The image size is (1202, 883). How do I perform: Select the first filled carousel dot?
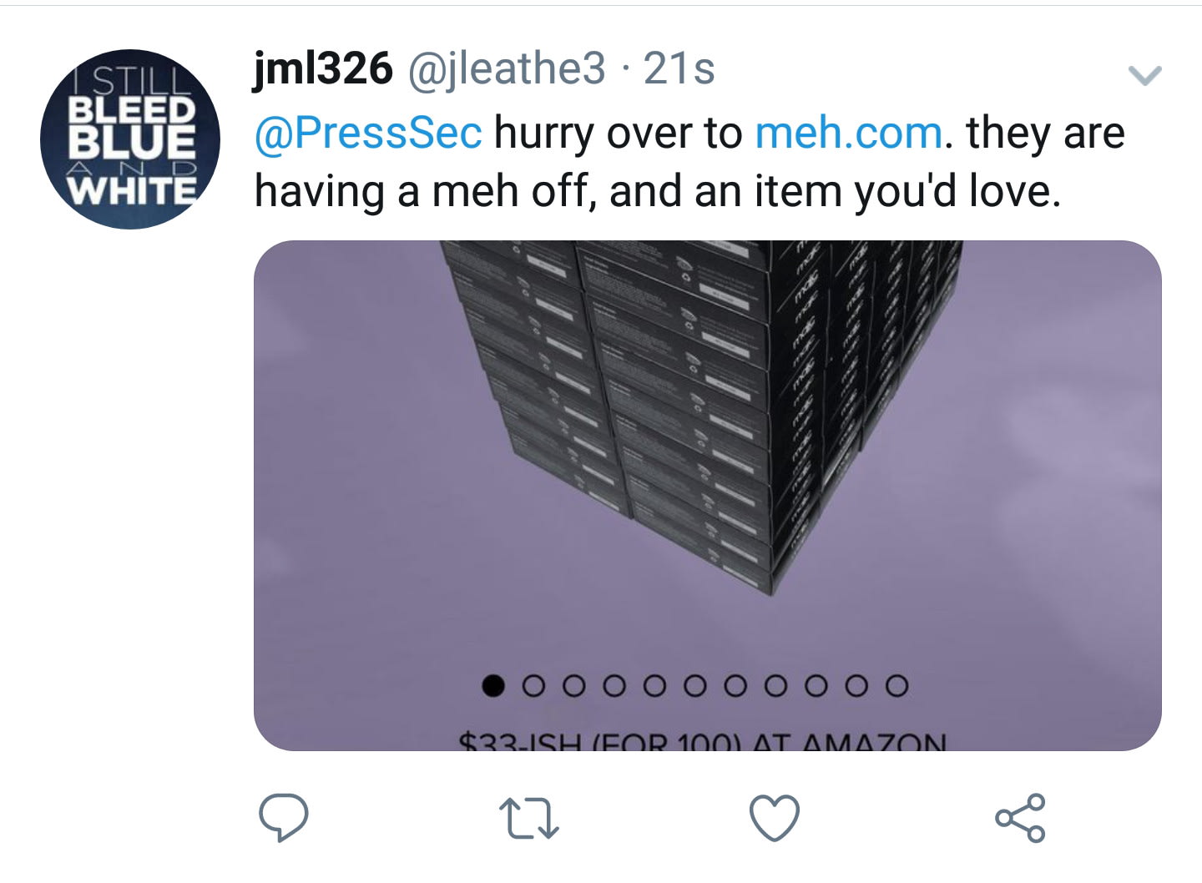(494, 686)
